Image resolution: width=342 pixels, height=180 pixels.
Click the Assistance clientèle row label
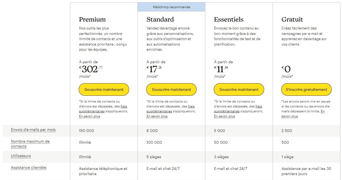[29, 168]
